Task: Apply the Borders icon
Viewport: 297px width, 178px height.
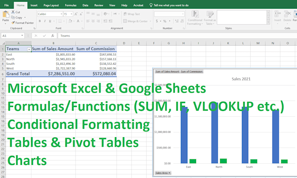Action: coord(60,21)
